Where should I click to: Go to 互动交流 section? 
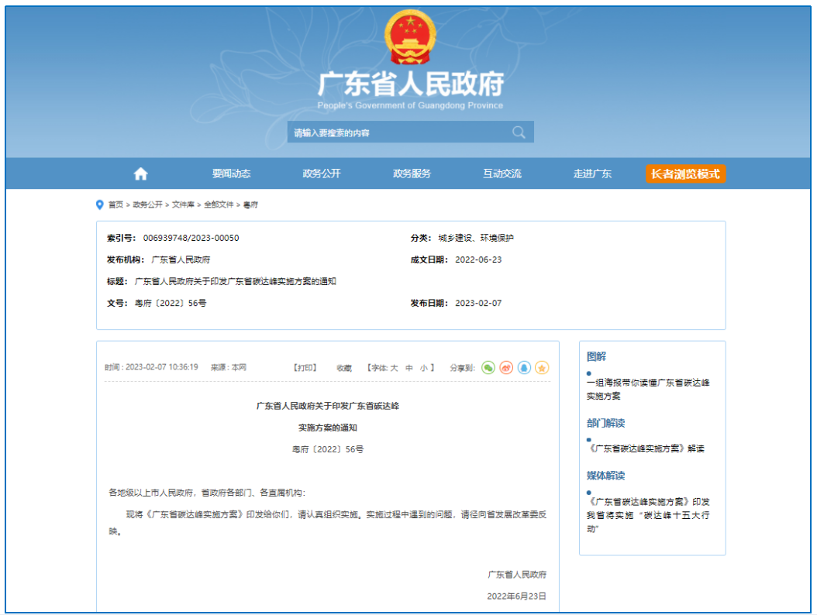click(x=502, y=174)
